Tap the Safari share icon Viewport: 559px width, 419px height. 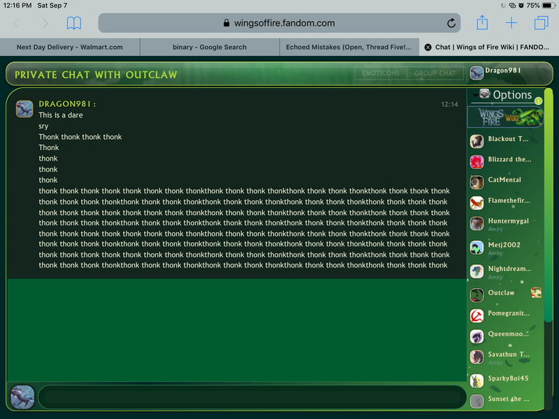482,22
